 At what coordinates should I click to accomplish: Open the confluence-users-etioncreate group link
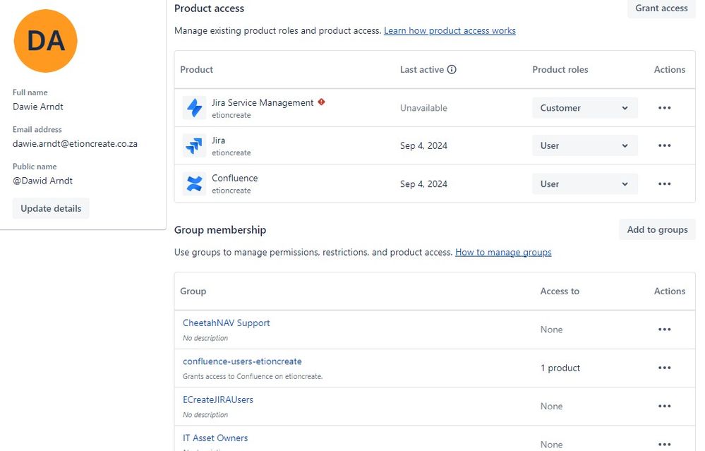point(242,361)
